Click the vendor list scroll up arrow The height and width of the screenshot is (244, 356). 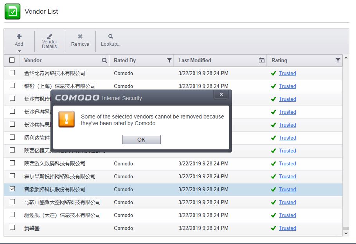point(346,58)
